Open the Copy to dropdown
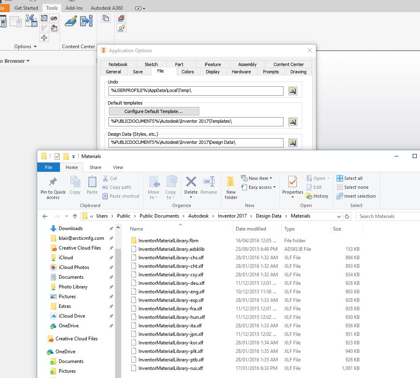The width and height of the screenshot is (420, 378). click(171, 188)
